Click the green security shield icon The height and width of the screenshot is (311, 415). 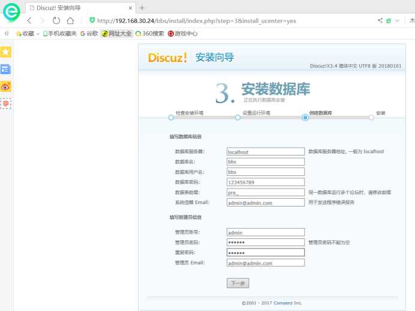92,20
